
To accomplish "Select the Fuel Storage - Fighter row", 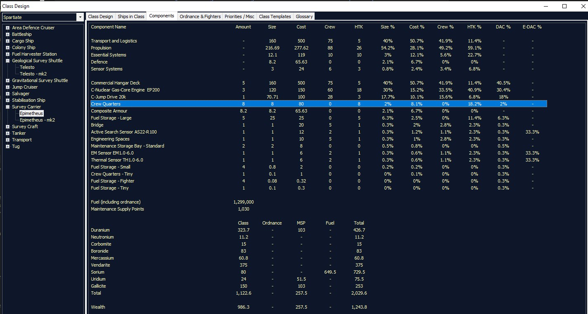I will tap(319, 181).
